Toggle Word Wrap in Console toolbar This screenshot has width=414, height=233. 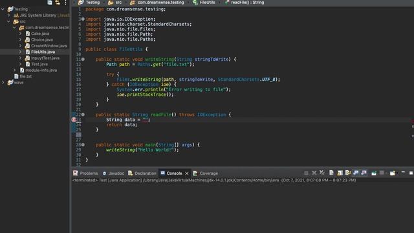coord(348,173)
